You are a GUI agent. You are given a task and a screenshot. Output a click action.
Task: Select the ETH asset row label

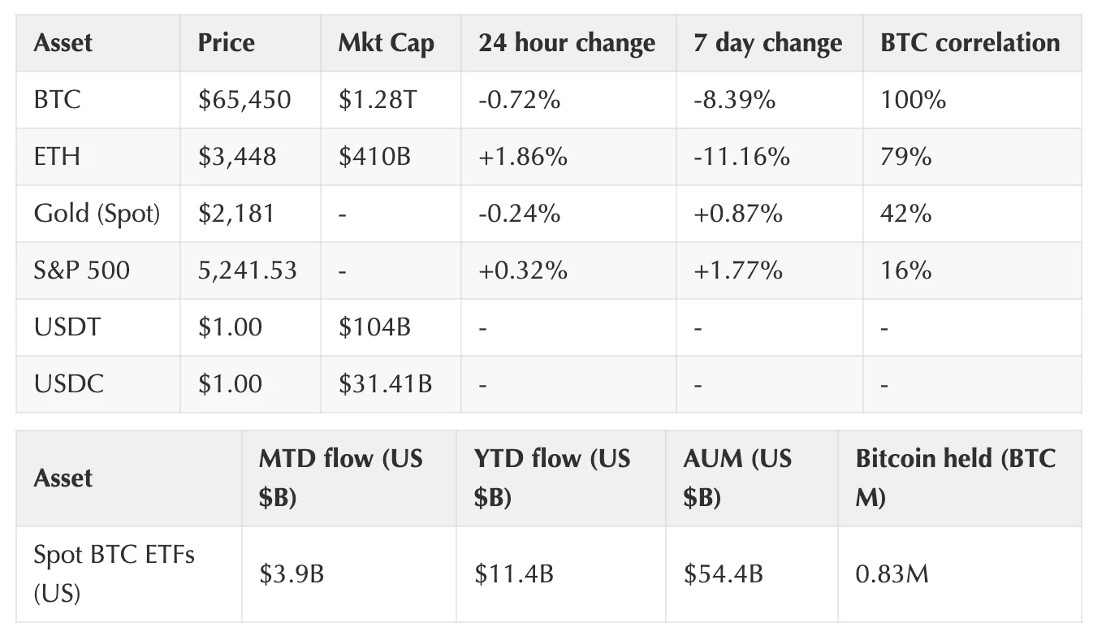point(57,157)
